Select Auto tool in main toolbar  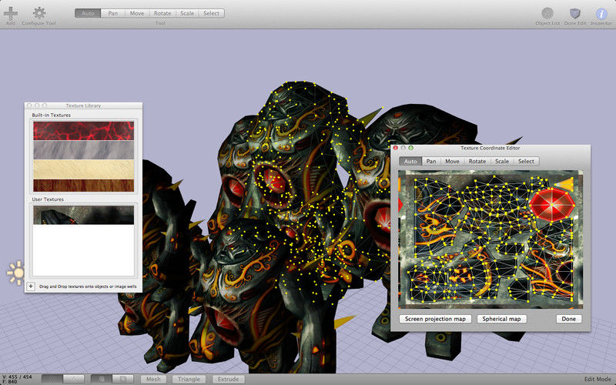pyautogui.click(x=88, y=13)
